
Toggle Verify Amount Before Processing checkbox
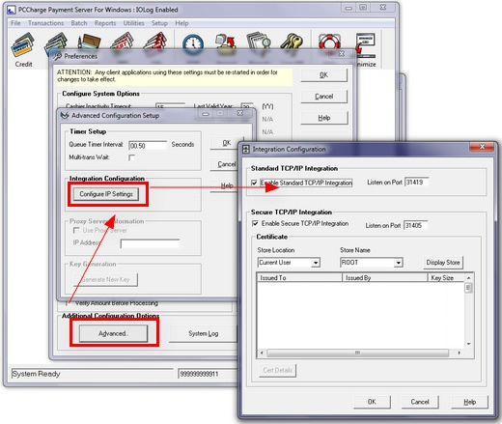tap(67, 303)
